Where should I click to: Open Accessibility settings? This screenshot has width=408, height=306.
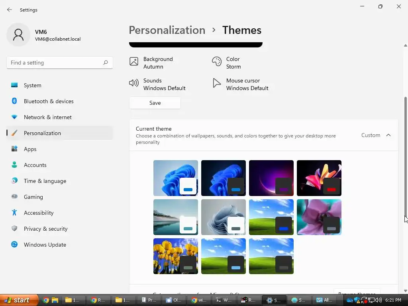tap(60, 213)
